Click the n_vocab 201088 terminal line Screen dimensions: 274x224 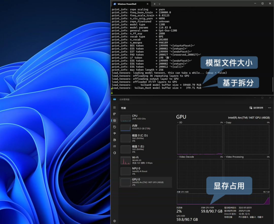140,39
